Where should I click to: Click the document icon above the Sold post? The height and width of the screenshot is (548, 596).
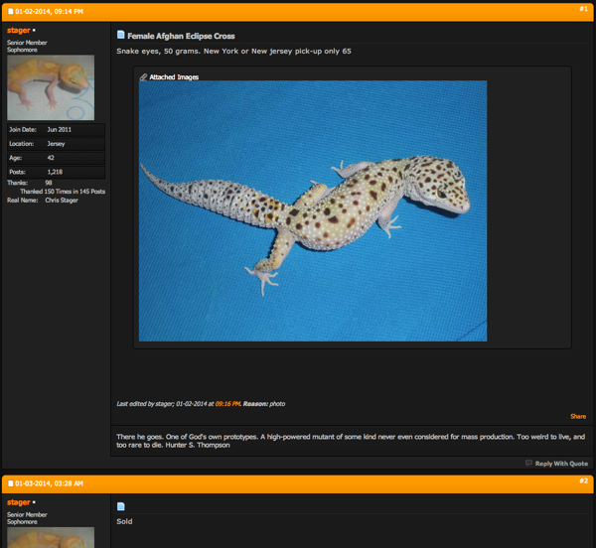(x=121, y=506)
